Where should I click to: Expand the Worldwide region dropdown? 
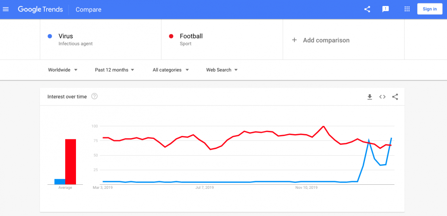63,70
